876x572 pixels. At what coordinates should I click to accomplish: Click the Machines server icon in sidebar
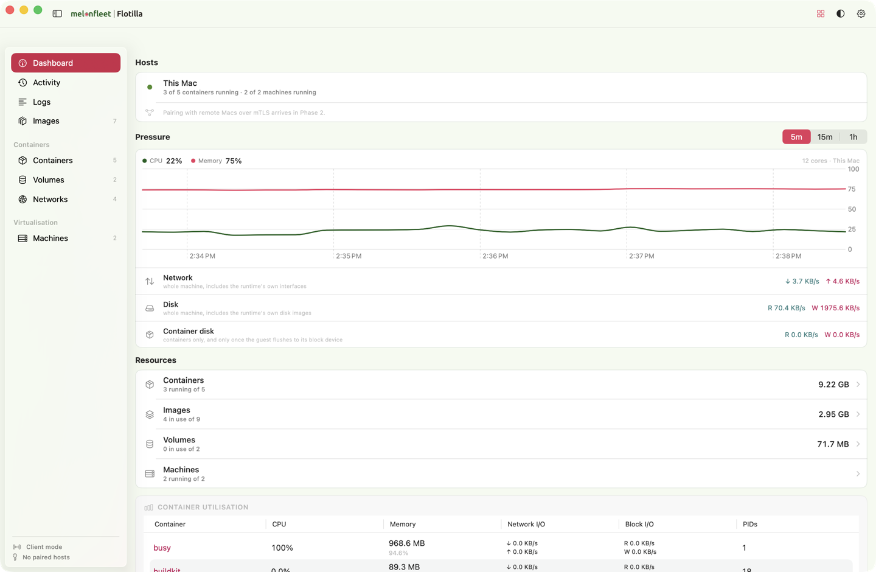pos(23,239)
